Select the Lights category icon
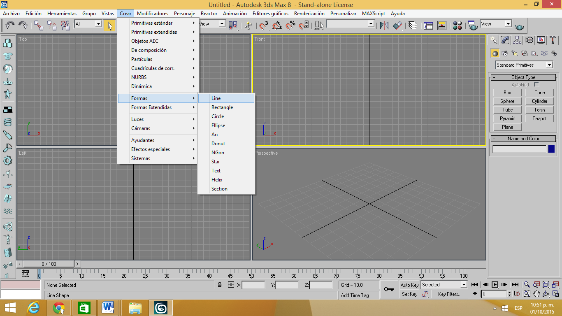Viewport: 562px width, 316px height. click(515, 53)
